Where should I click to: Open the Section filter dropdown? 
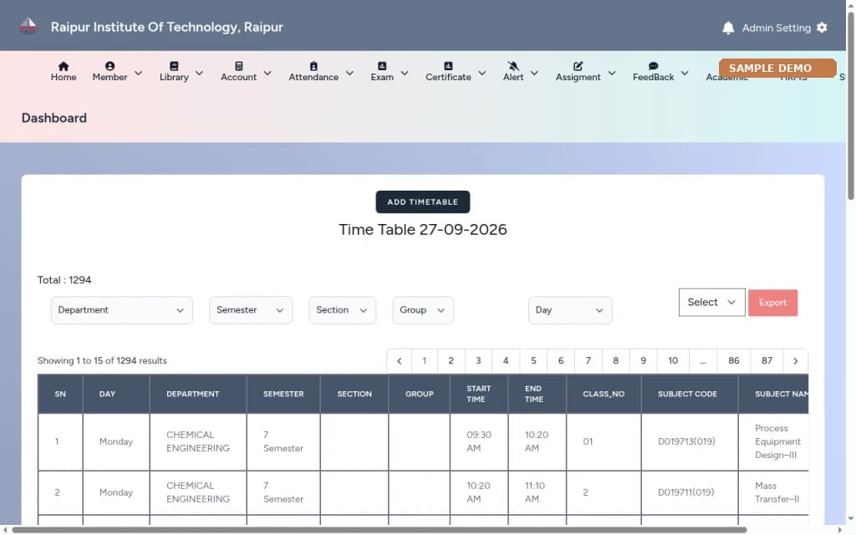342,310
